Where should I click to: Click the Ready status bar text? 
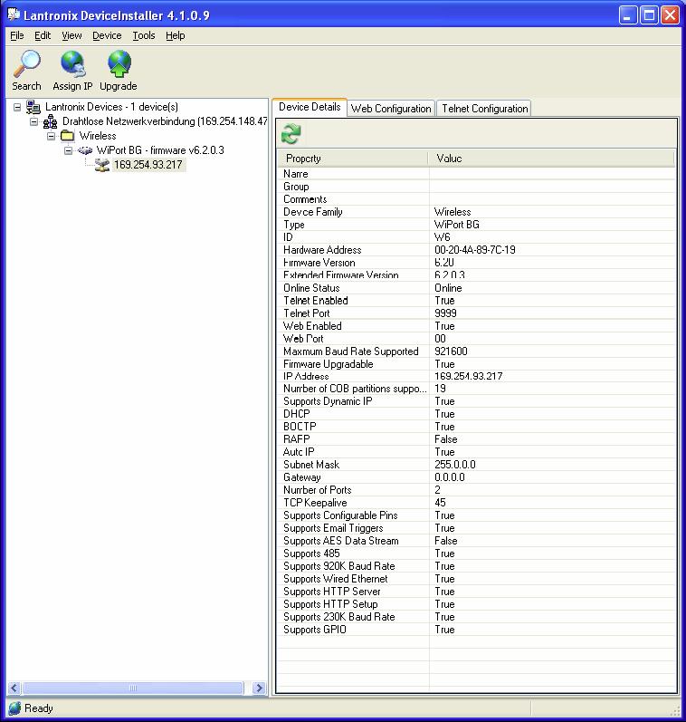39,708
